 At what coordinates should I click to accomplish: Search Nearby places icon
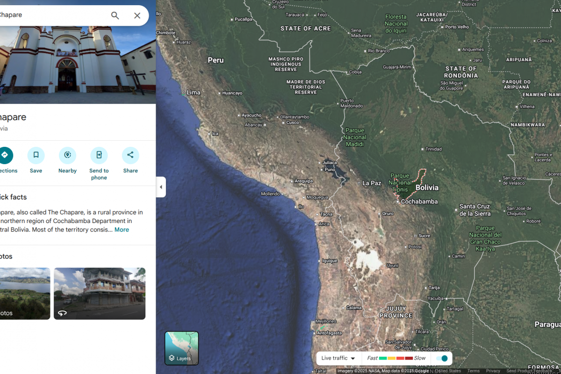pyautogui.click(x=67, y=156)
